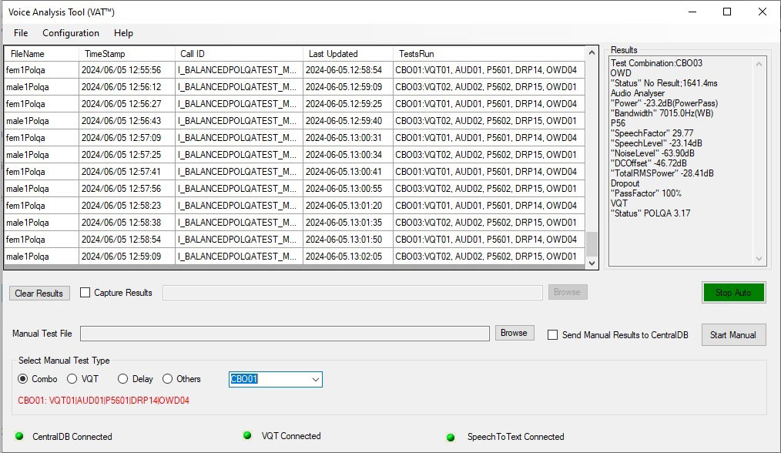Open the Help menu
Image resolution: width=781 pixels, height=453 pixels.
[123, 33]
